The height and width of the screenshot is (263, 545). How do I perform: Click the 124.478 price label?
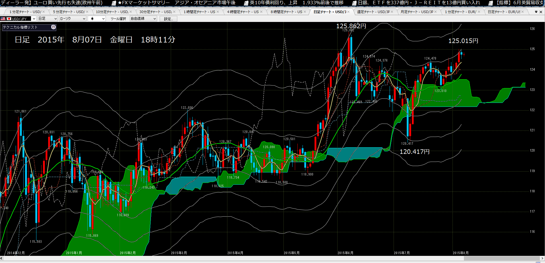[x=430, y=58]
